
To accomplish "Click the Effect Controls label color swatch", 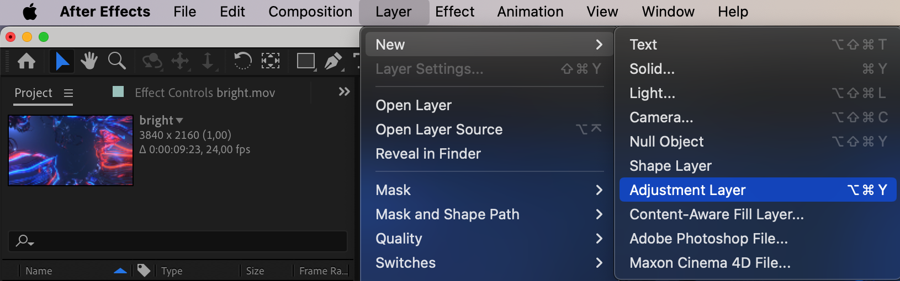I will pos(118,91).
